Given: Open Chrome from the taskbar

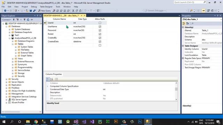Looking at the screenshot, I should [36, 122].
